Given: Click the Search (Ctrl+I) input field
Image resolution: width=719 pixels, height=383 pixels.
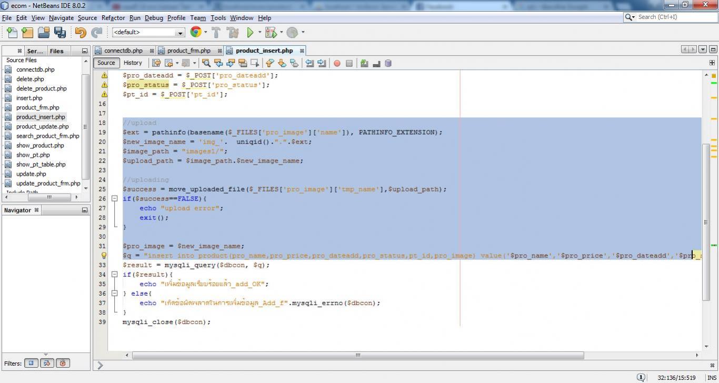Looking at the screenshot, I should click(676, 17).
